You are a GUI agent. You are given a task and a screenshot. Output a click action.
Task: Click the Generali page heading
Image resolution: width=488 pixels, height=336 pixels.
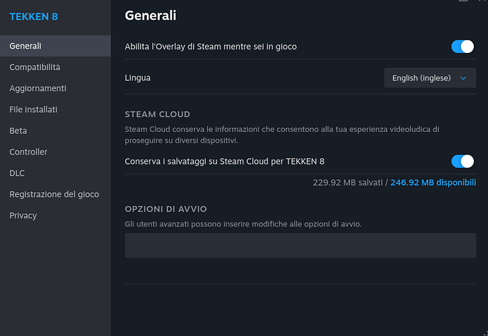(x=151, y=16)
